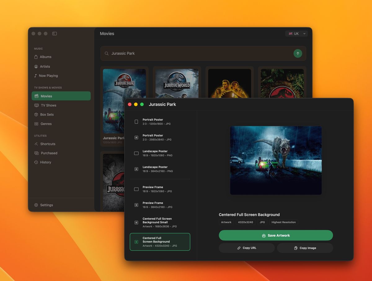This screenshot has height=281, width=372.
Task: Click the 4320x3240 resolution tag
Action: 246,222
